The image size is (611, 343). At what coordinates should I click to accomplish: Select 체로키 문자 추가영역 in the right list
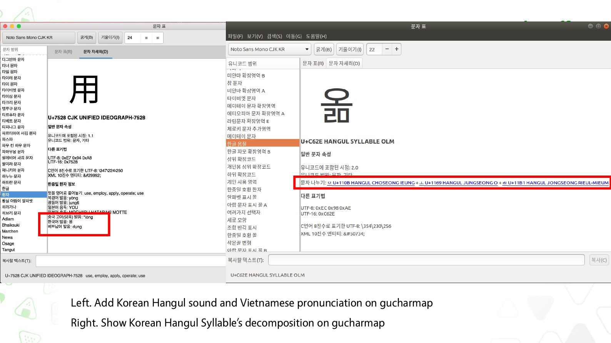pyautogui.click(x=263, y=129)
